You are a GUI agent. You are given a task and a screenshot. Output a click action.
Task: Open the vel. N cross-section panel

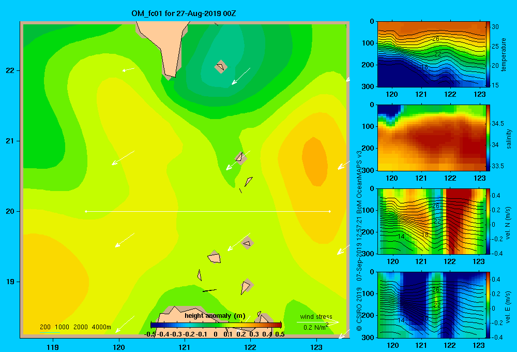pyautogui.click(x=431, y=221)
